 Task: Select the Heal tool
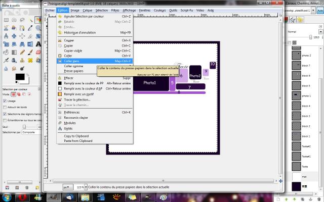point(30,60)
